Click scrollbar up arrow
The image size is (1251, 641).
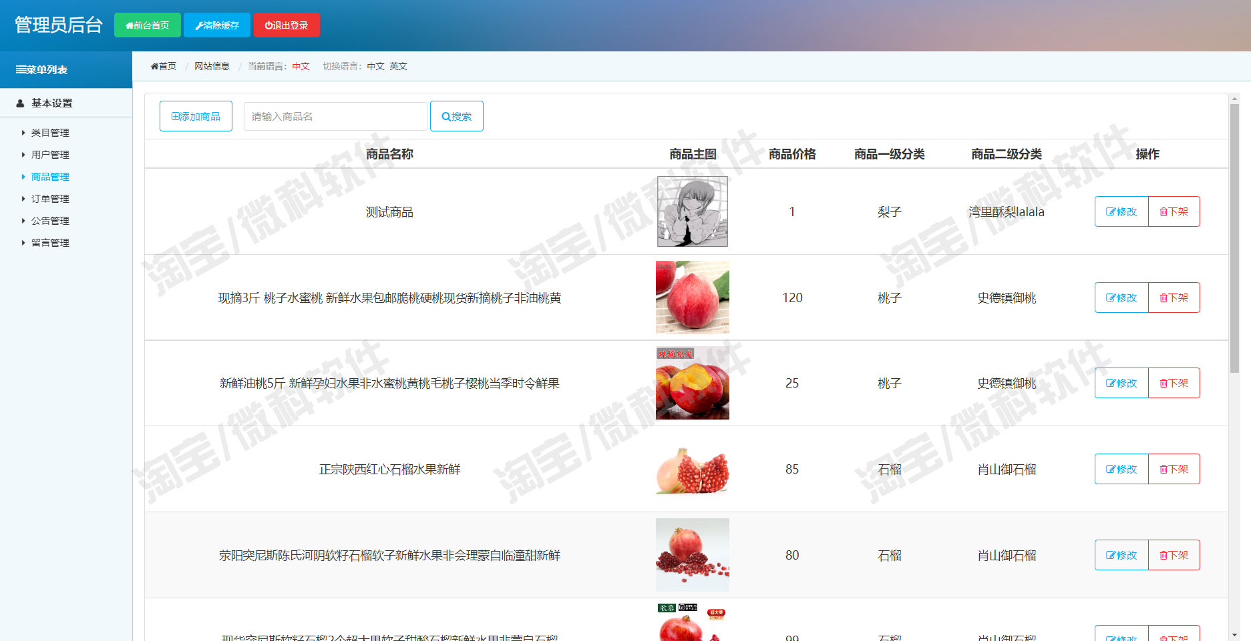click(1234, 99)
